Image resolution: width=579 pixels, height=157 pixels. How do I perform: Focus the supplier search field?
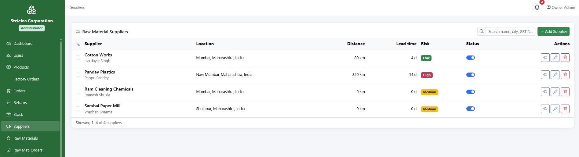(x=511, y=31)
